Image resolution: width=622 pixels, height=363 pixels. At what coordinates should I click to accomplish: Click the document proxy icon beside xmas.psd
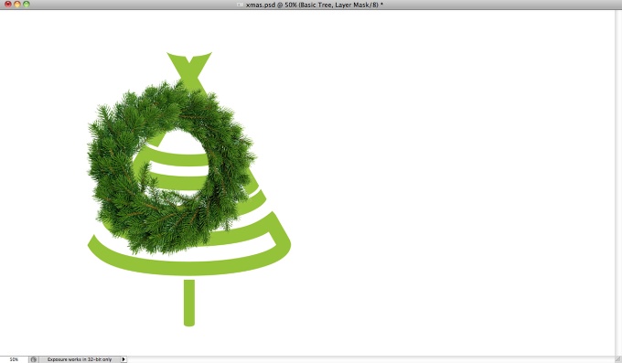click(x=240, y=5)
